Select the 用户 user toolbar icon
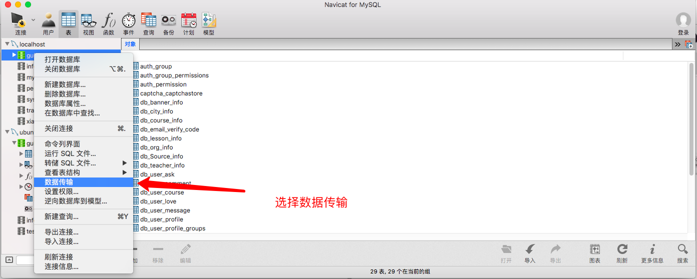The width and height of the screenshot is (697, 279). [48, 23]
